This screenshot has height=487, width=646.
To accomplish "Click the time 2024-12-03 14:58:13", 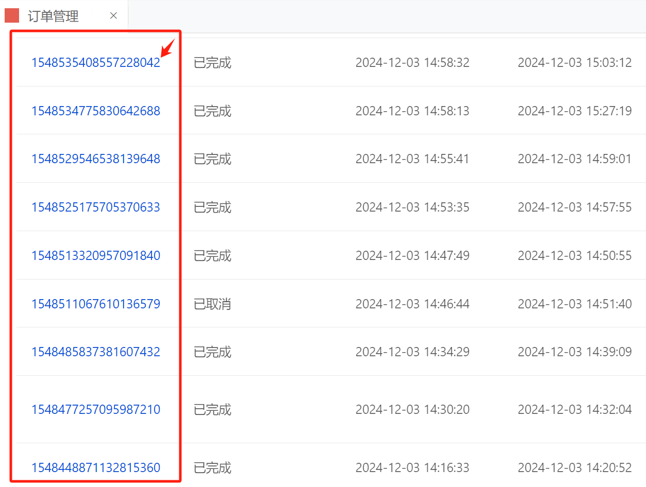I will click(413, 111).
